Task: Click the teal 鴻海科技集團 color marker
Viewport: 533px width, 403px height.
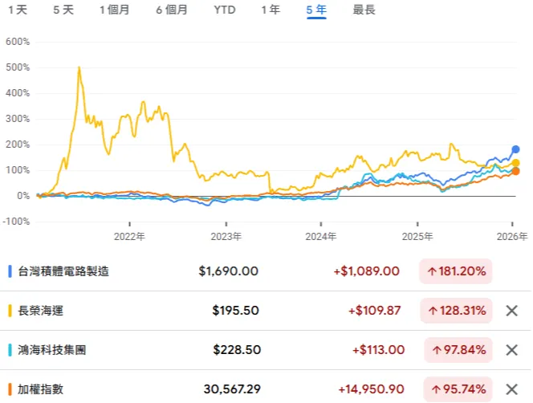Action: [x=9, y=350]
